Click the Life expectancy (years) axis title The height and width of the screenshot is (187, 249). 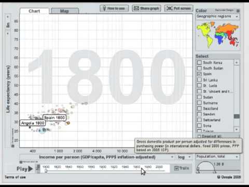pos(8,89)
